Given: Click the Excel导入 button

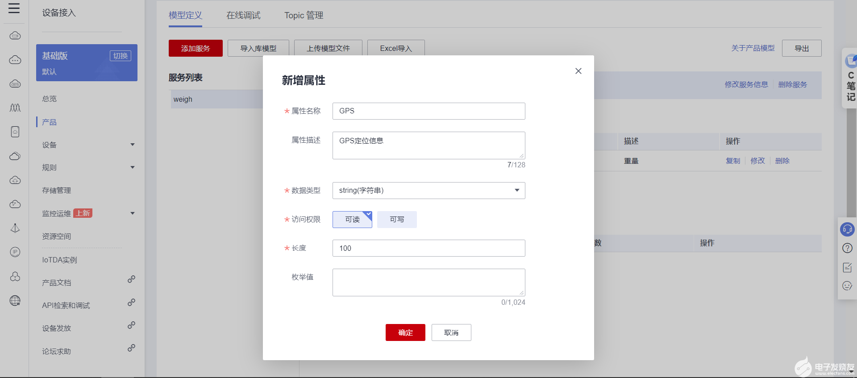Looking at the screenshot, I should [396, 48].
